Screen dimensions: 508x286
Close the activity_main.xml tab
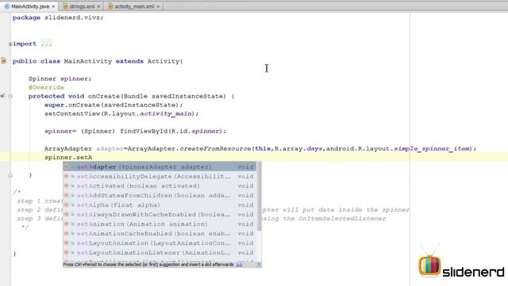(x=158, y=6)
